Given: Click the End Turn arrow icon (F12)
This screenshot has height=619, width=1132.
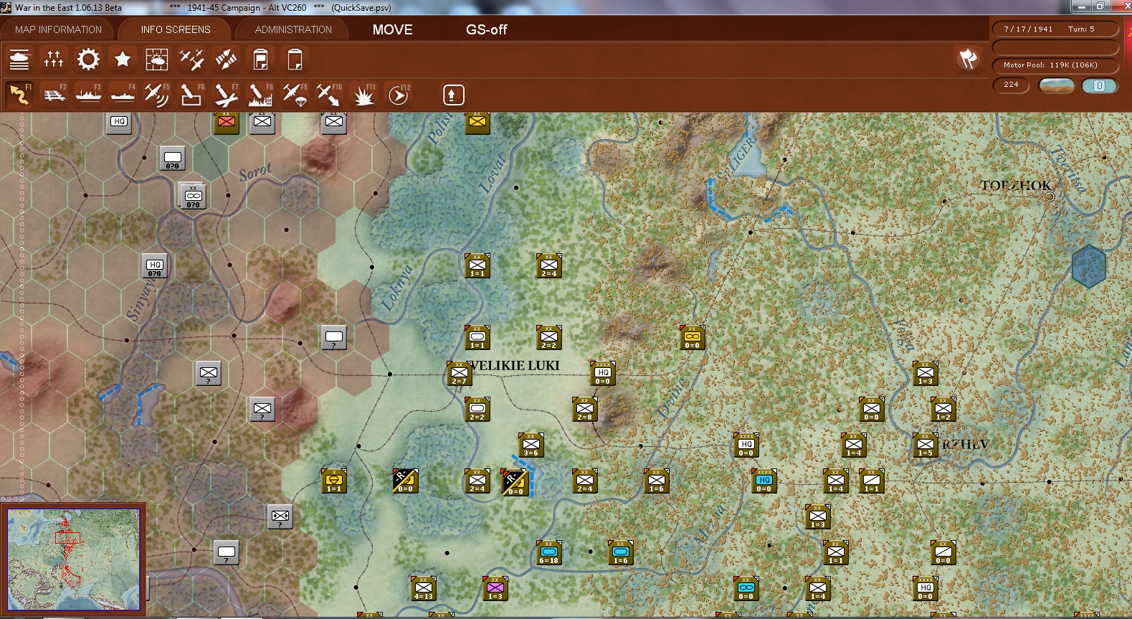Looking at the screenshot, I should [x=399, y=95].
